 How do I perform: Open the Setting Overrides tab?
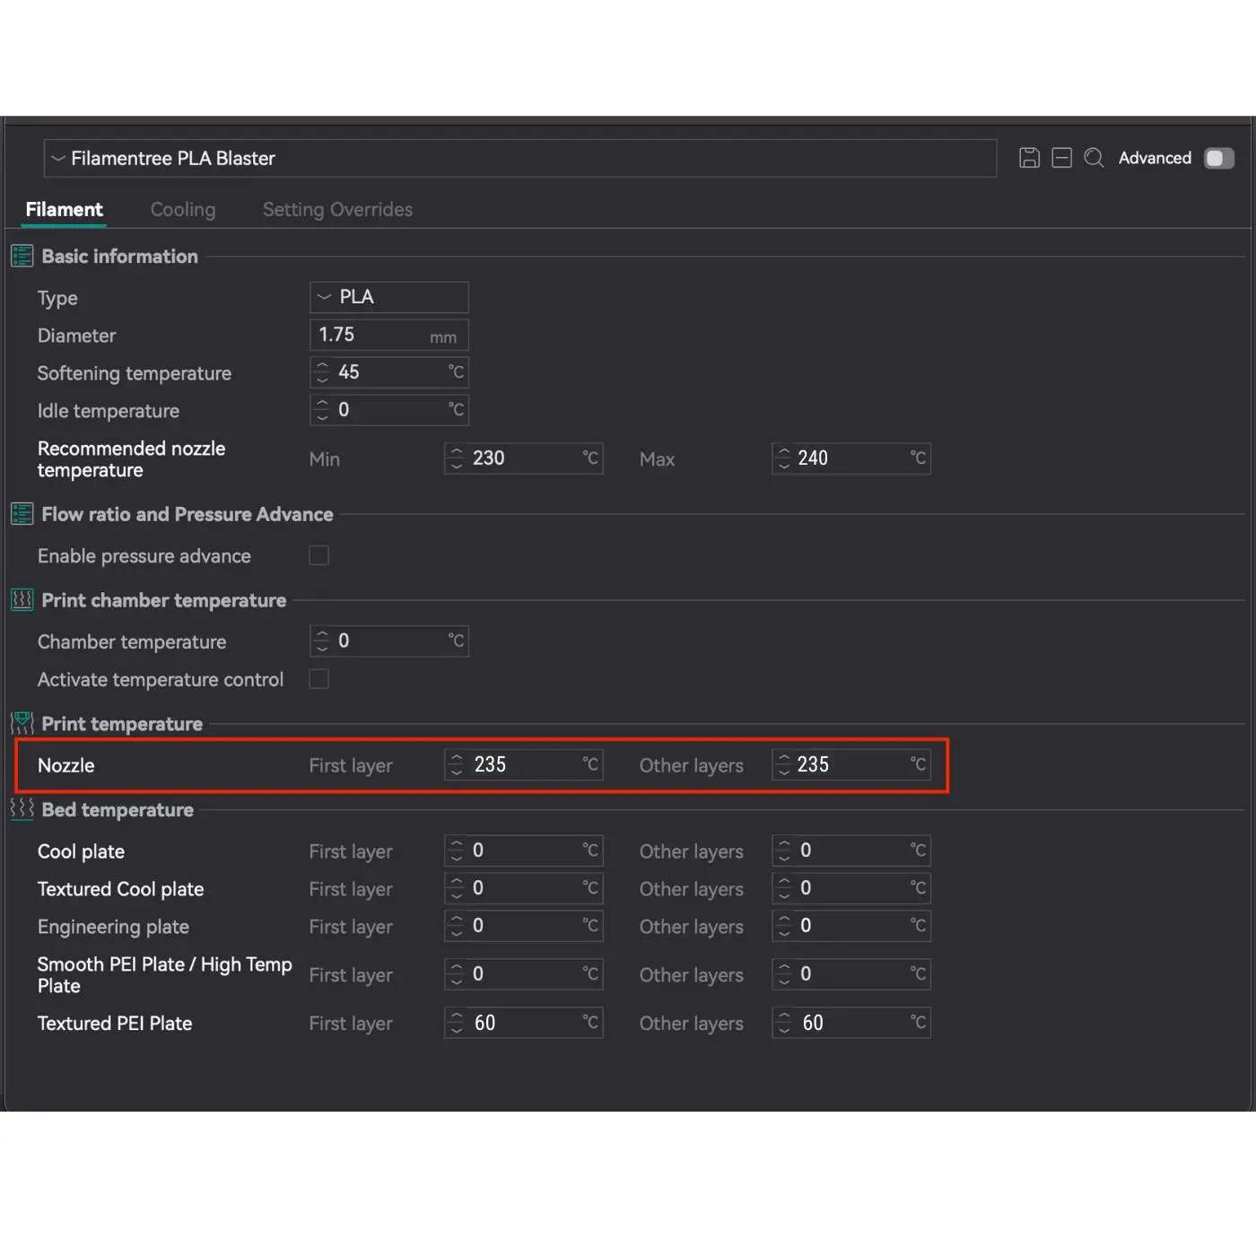[337, 209]
